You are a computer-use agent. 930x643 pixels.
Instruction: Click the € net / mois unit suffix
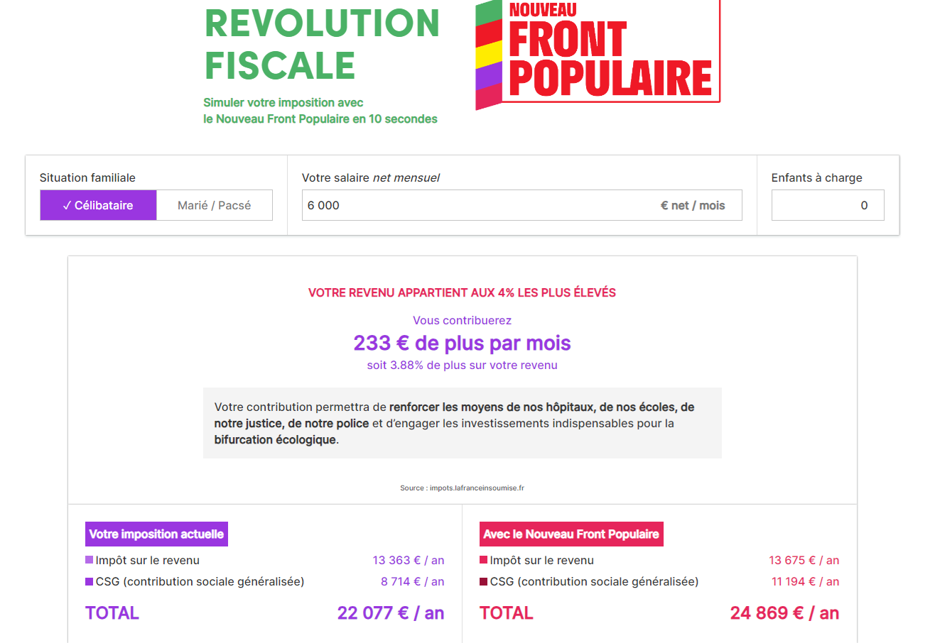693,205
